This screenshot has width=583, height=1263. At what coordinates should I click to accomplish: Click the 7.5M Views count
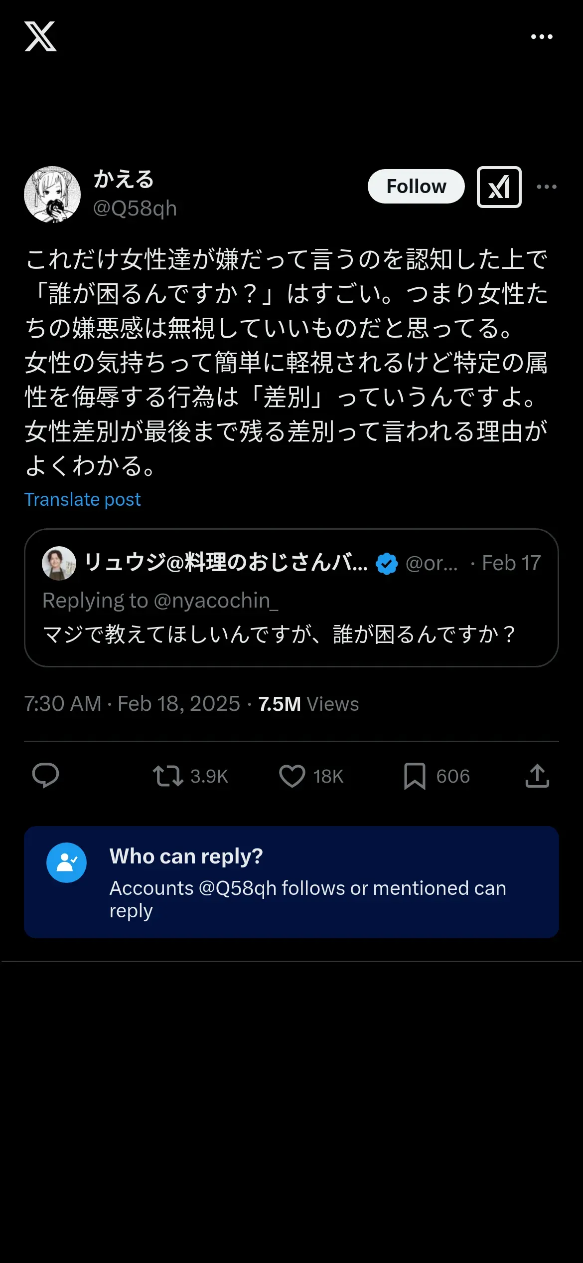(308, 704)
